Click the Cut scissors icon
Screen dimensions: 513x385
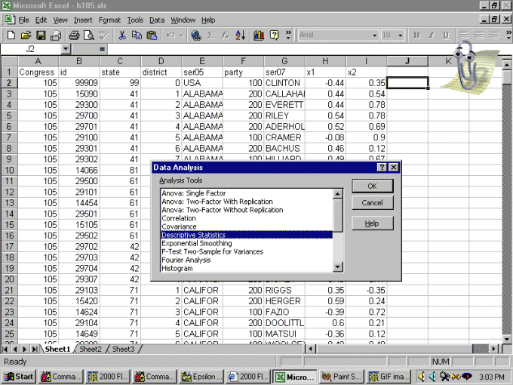click(122, 35)
